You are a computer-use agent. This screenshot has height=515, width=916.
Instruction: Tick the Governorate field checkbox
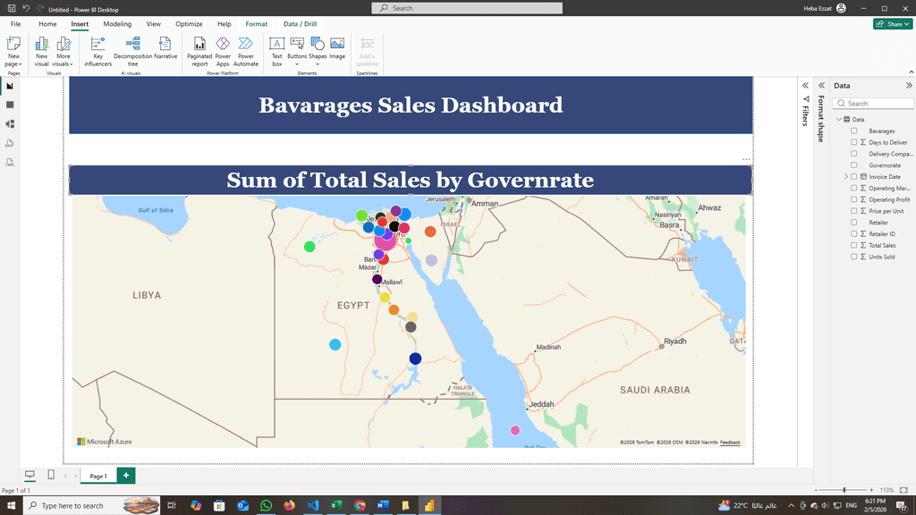854,165
